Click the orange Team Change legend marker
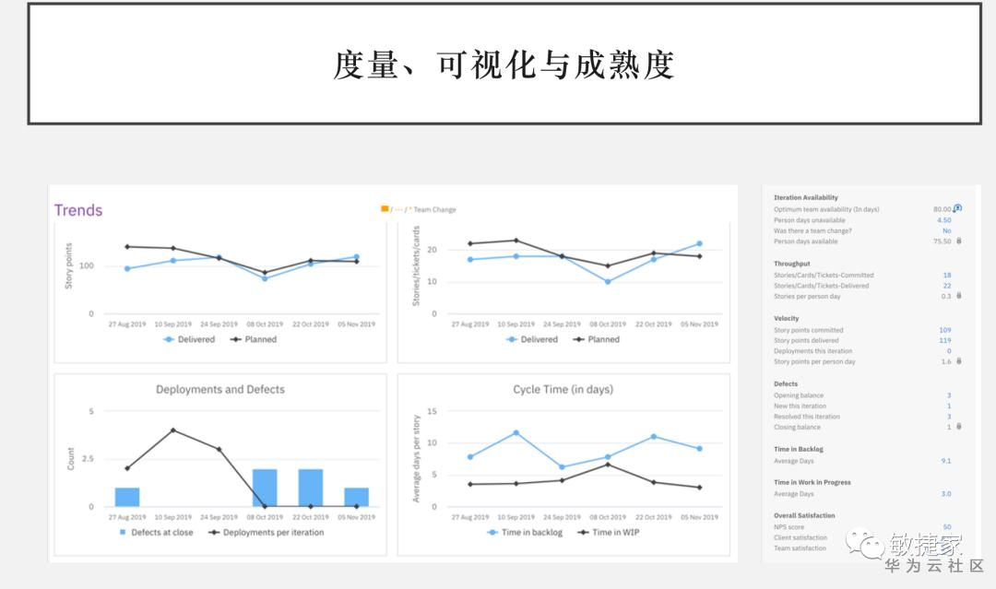 pyautogui.click(x=385, y=208)
